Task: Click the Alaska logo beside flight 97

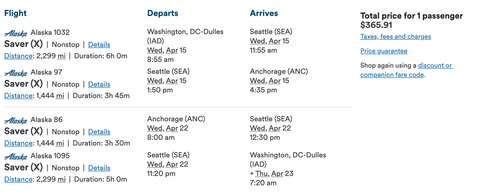Action: pos(16,73)
